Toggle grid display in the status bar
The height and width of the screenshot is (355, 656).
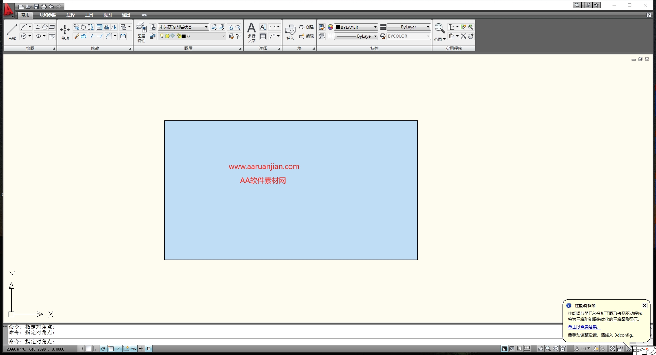[88, 349]
